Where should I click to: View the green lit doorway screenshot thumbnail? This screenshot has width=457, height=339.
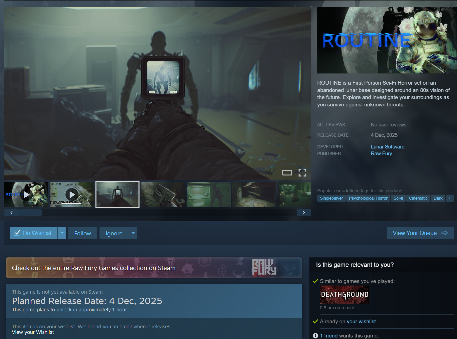(x=209, y=195)
